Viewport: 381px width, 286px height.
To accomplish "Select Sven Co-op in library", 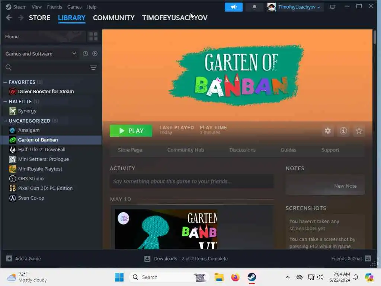I will 51,198.
